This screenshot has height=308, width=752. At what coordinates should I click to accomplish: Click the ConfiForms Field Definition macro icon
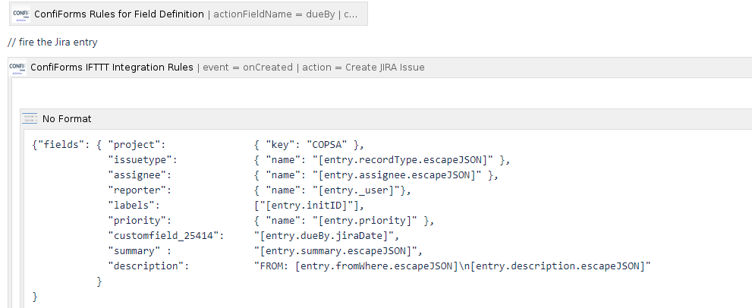pos(21,14)
